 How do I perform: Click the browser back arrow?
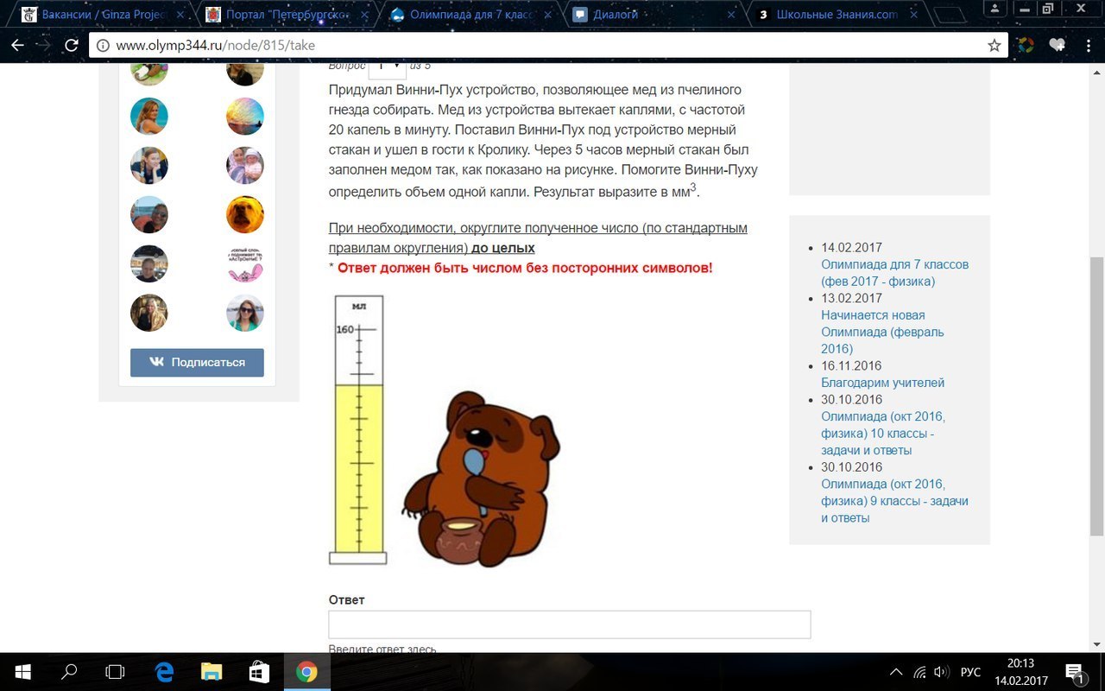pos(17,46)
